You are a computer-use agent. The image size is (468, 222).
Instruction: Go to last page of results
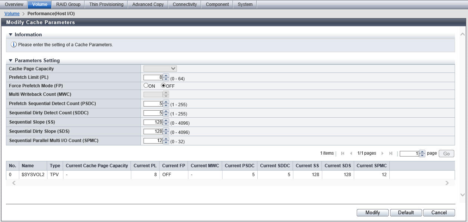[x=391, y=154]
